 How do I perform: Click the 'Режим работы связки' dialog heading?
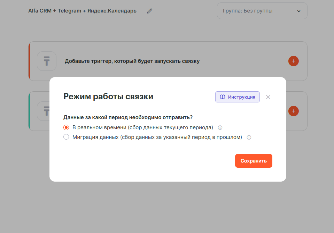(x=108, y=97)
